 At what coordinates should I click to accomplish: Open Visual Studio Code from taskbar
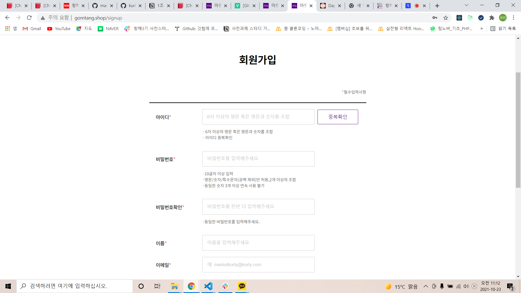coord(208,286)
